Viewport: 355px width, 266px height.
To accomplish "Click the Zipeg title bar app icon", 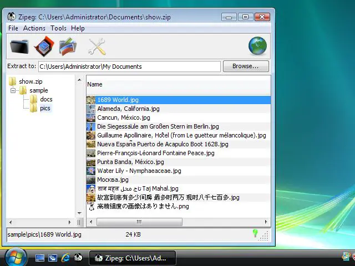I will 11,17.
